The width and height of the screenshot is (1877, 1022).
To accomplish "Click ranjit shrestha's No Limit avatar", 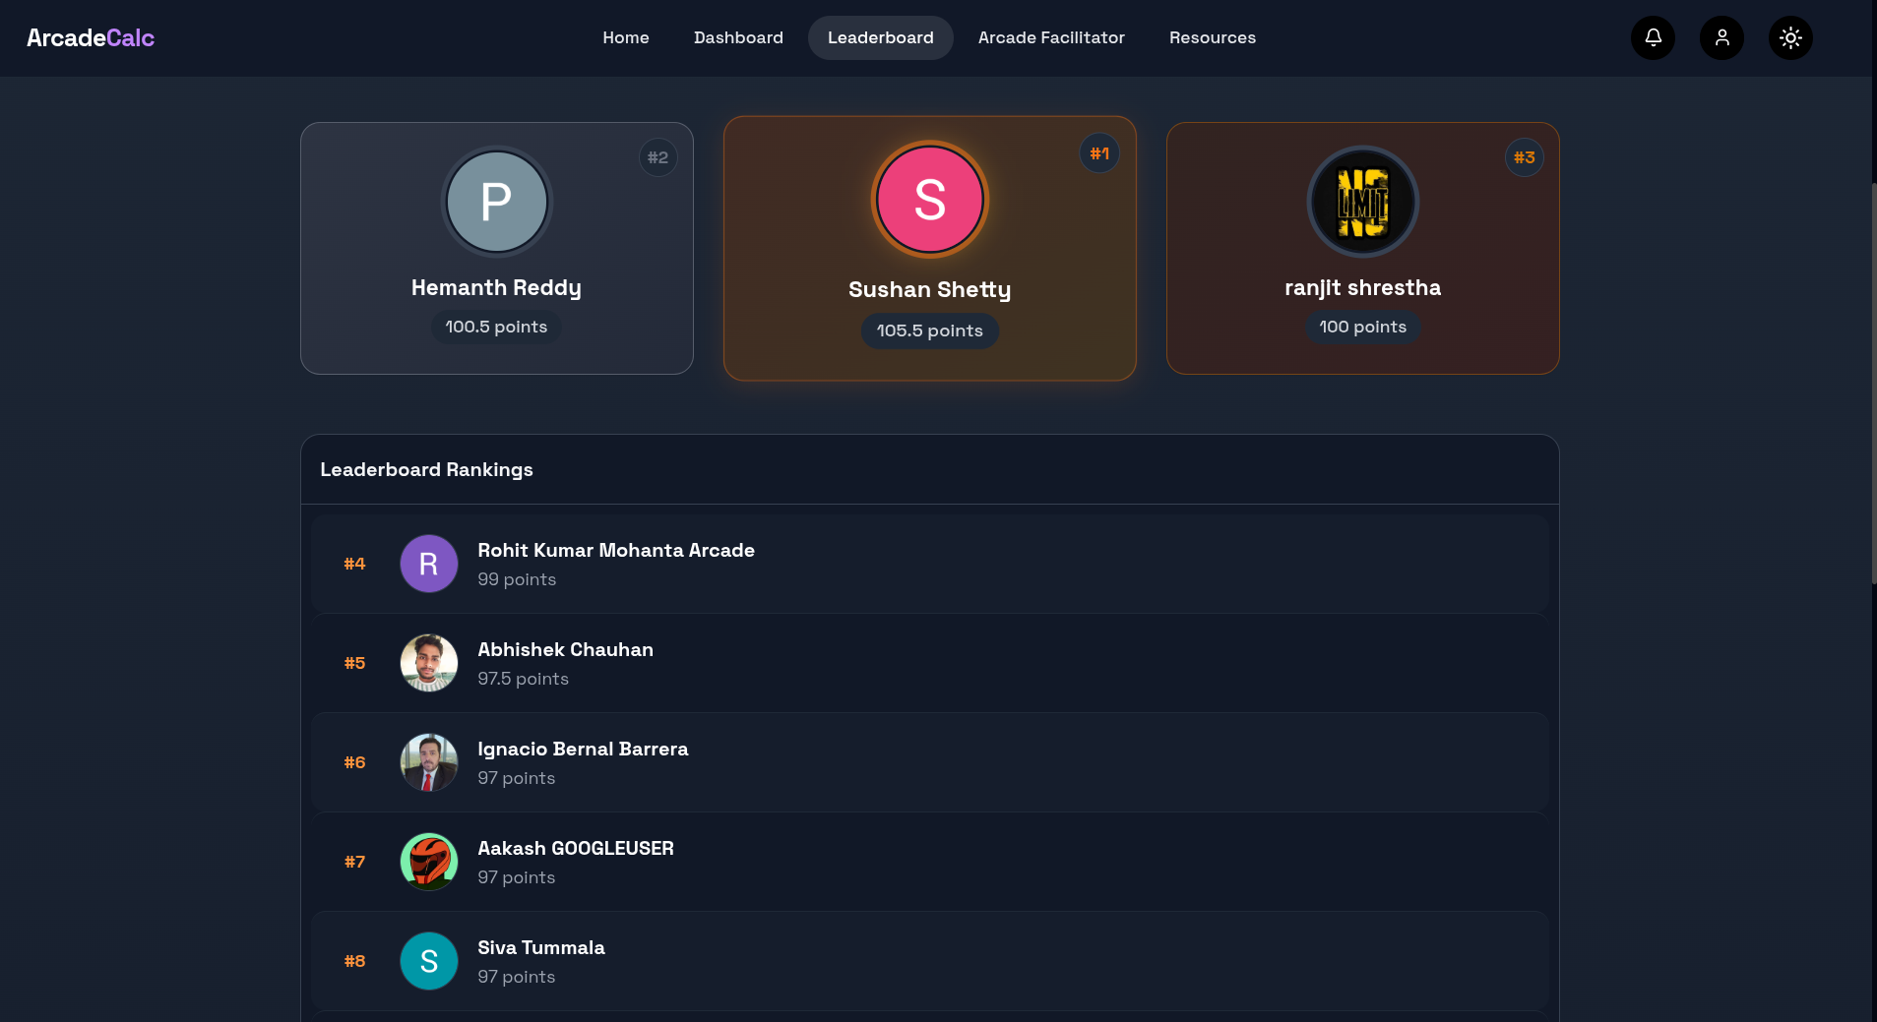I will click(x=1362, y=202).
